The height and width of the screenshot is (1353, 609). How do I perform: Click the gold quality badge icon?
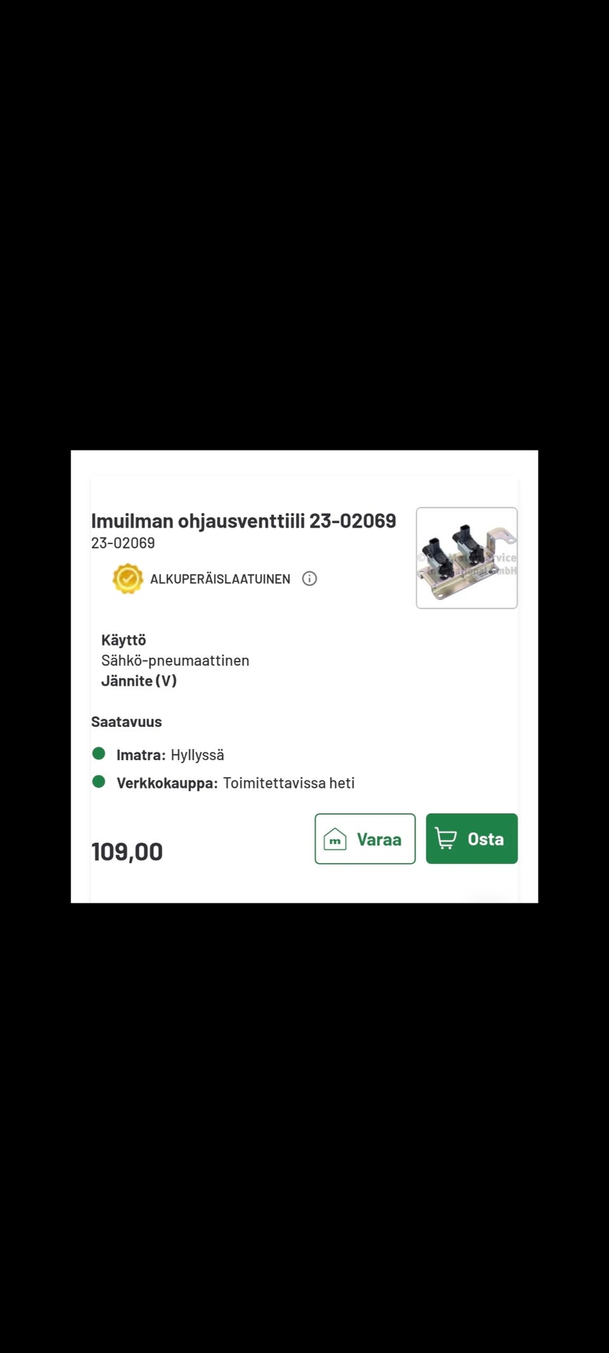pyautogui.click(x=128, y=578)
